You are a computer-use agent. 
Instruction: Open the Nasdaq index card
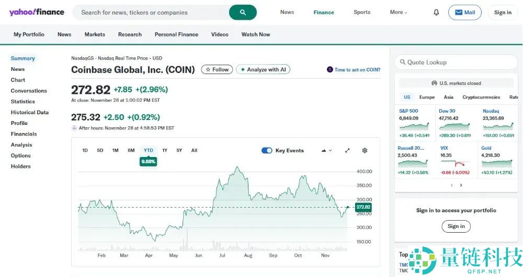point(498,123)
